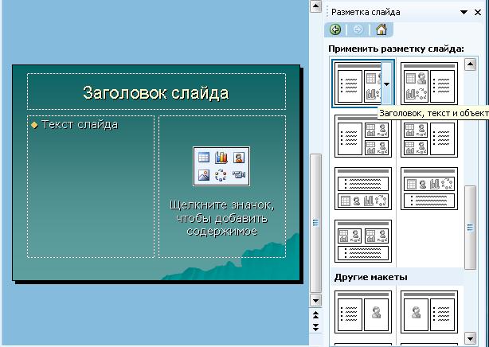Viewport: 489px width, 347px height.
Task: Click the Применить разметку слайда label
Action: tap(396, 49)
